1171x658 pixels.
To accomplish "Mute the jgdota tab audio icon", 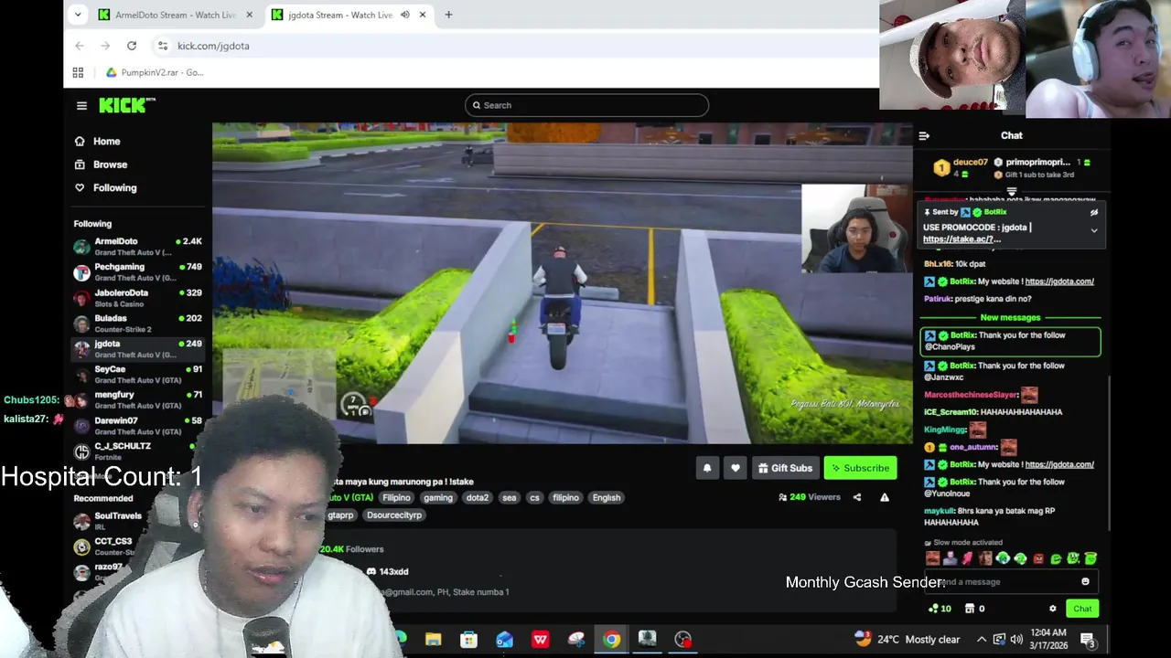I will click(x=405, y=15).
